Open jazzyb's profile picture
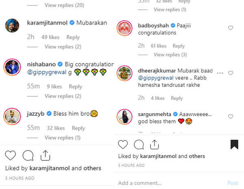Image resolution: width=244 pixels, height=189 pixels. pyautogui.click(x=12, y=116)
